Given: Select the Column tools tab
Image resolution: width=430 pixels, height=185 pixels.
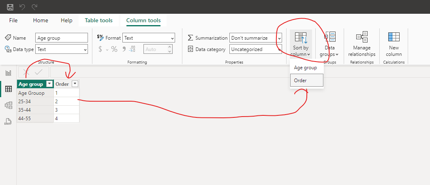Looking at the screenshot, I should point(143,20).
